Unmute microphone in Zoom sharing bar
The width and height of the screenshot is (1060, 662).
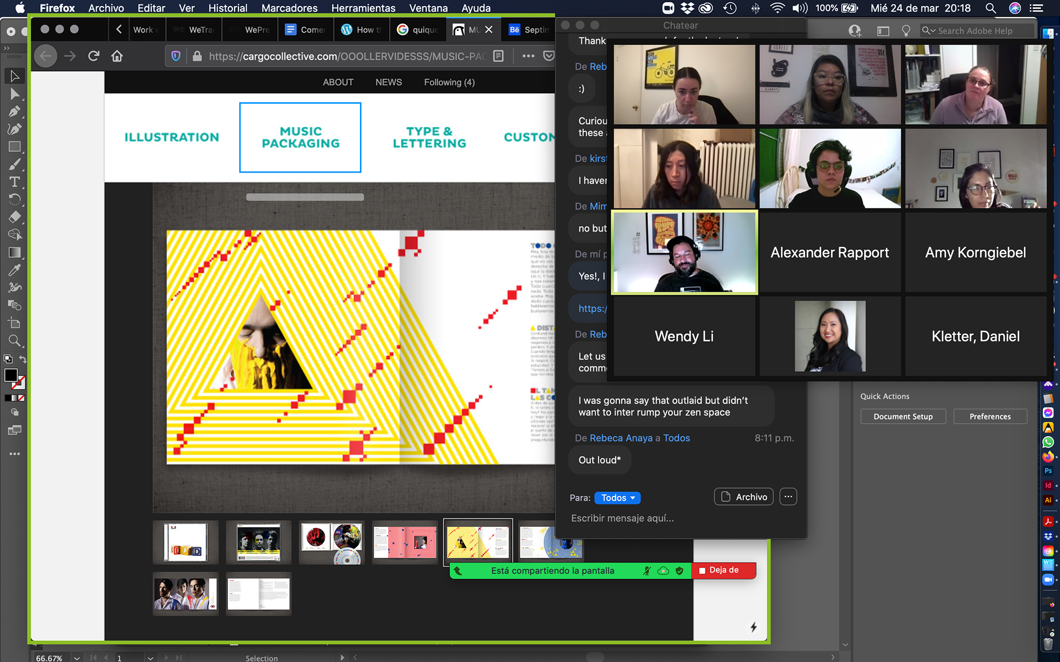[x=646, y=570]
